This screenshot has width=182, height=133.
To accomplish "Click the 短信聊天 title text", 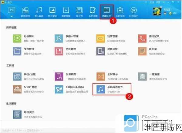I will pos(29,36).
